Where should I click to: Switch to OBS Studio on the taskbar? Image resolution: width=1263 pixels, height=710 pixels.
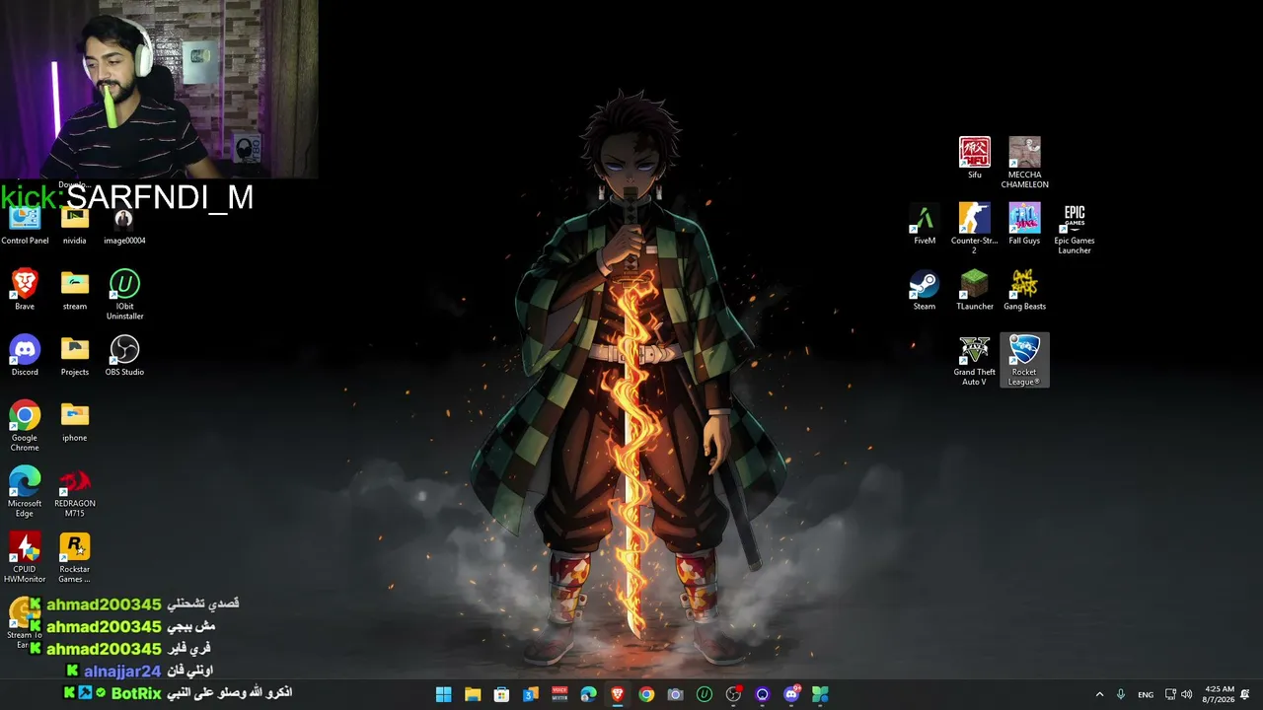733,694
